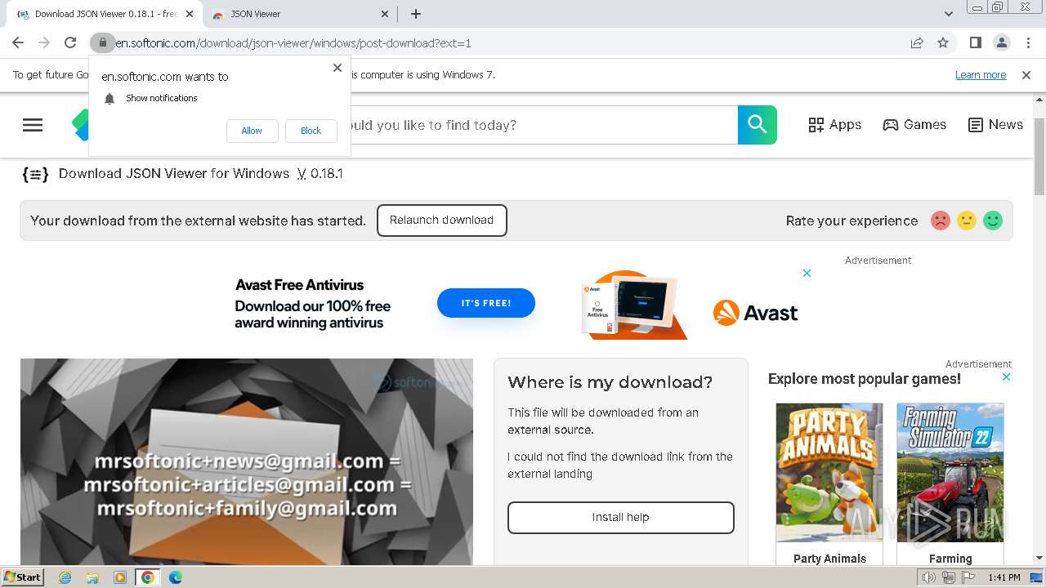
Task: Open the network tray icon
Action: click(x=949, y=577)
